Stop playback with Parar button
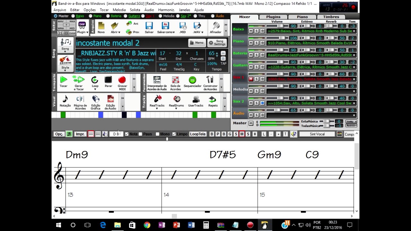Image resolution: width=411 pixels, height=231 pixels. [x=108, y=82]
